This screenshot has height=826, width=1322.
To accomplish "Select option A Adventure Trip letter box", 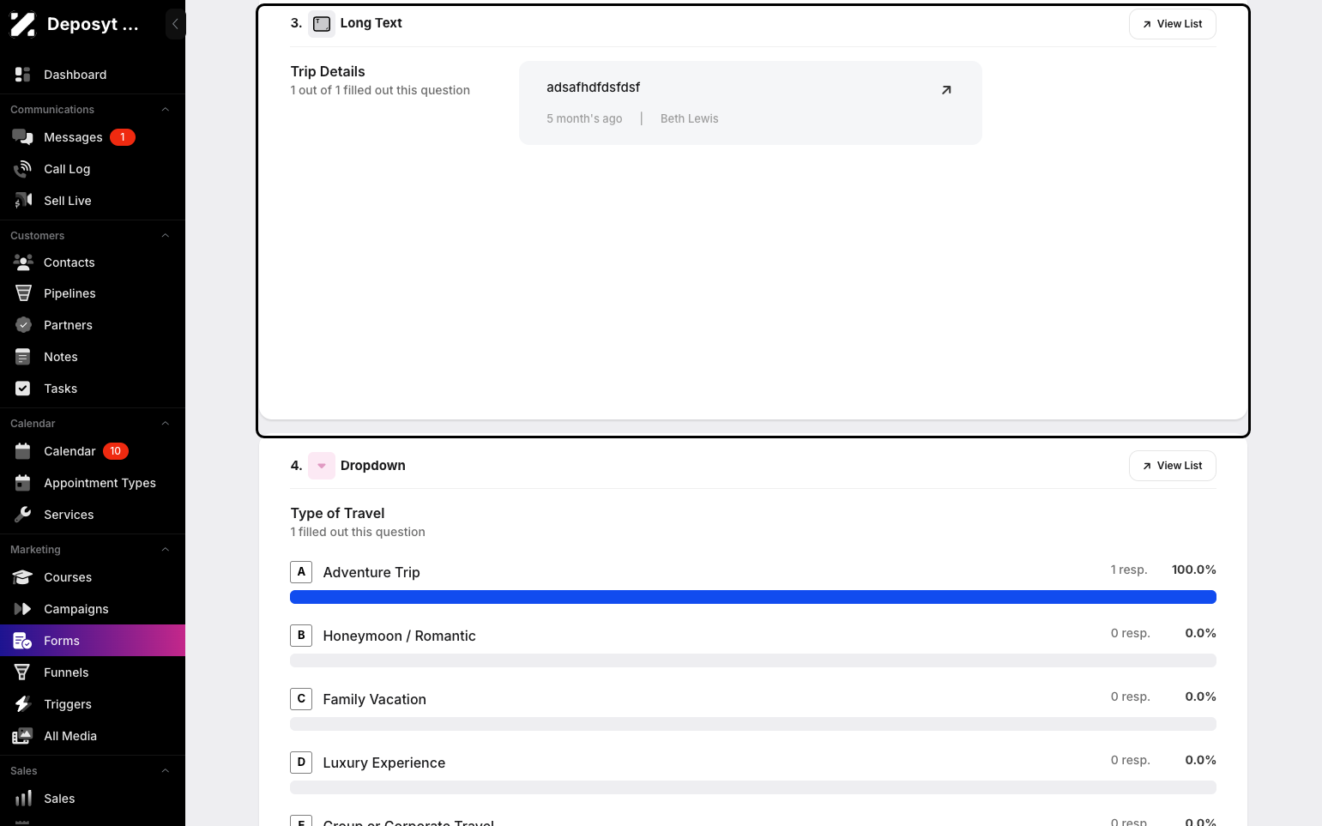I will (301, 572).
